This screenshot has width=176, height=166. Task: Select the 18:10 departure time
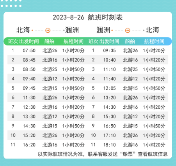(x=109, y=145)
